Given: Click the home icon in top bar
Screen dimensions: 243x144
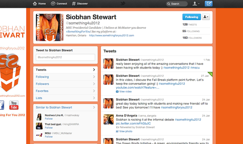Looking at the screenshot, I should [35, 3].
